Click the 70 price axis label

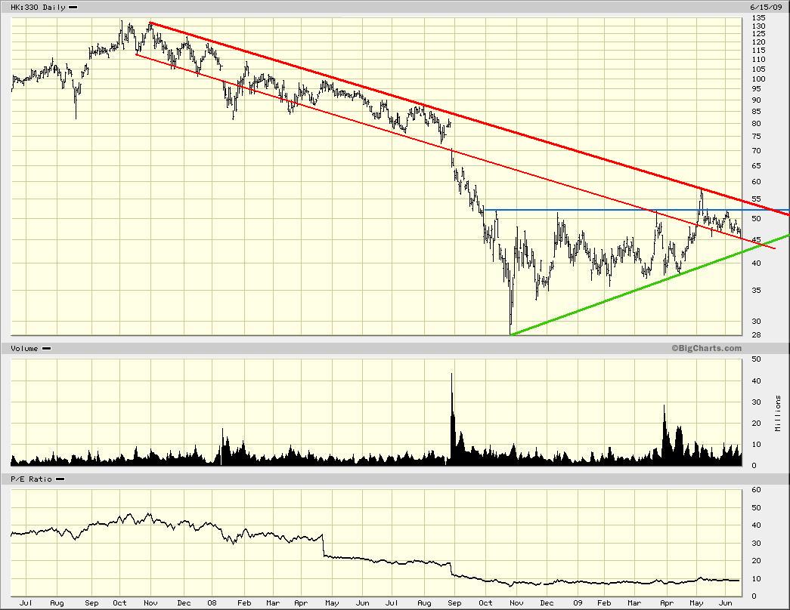(x=756, y=150)
